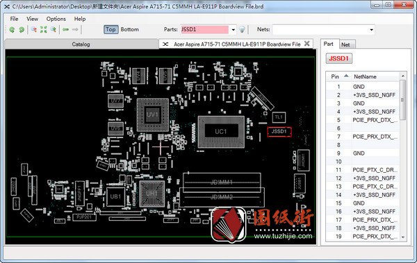
Task: Select pin 19 PCIE_PRX_DTX row
Action: pos(363,236)
